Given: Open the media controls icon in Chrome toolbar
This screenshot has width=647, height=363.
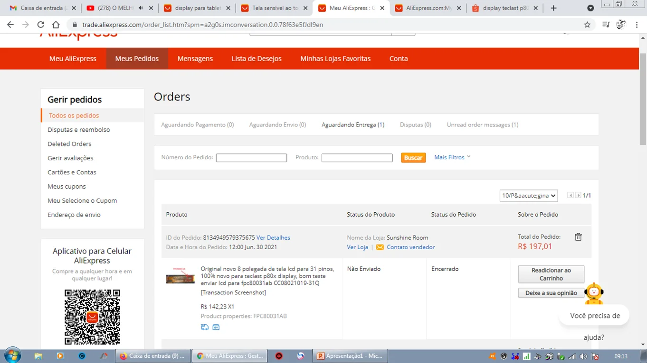Looking at the screenshot, I should 606,25.
